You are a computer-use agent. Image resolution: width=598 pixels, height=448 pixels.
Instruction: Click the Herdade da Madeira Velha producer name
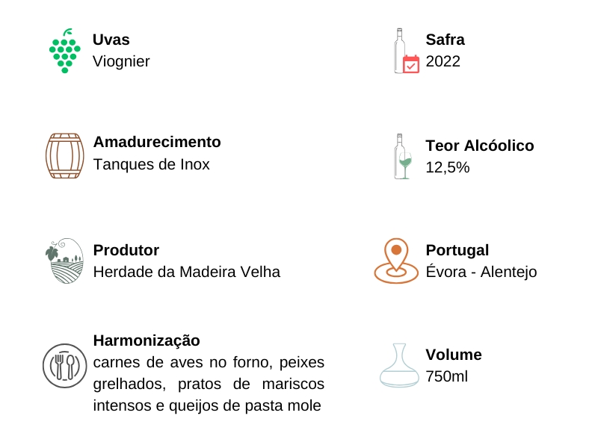(186, 272)
